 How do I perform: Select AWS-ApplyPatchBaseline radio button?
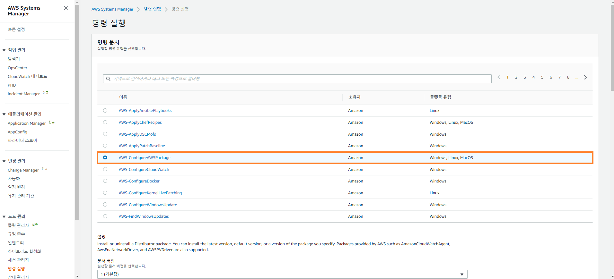pyautogui.click(x=105, y=146)
